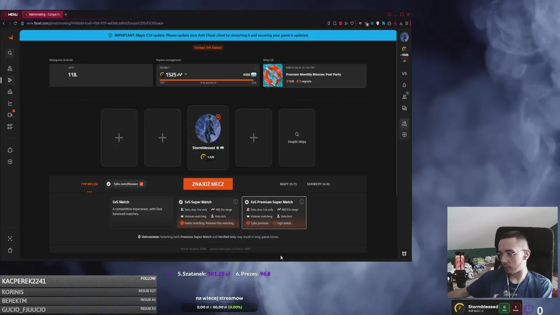Open friends icon with green badge
The image size is (560, 315).
(405, 96)
